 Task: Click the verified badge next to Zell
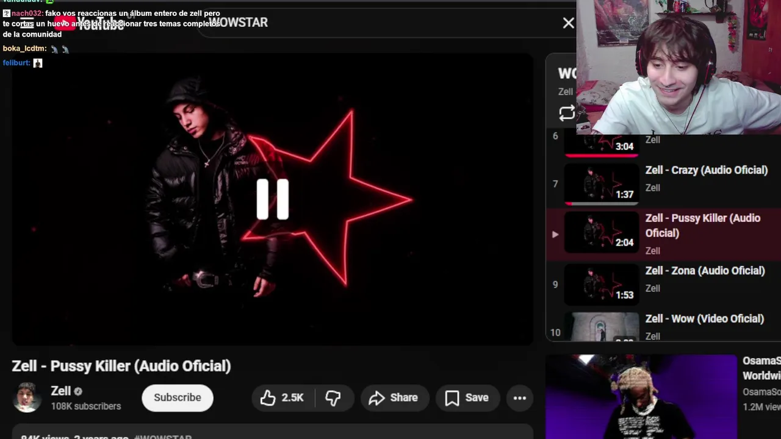[x=78, y=391]
